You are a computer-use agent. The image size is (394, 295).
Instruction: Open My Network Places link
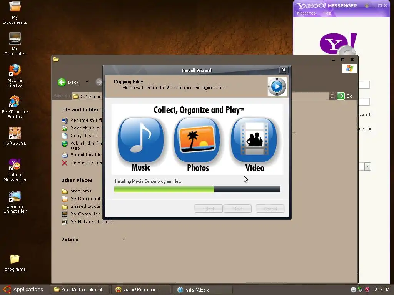[91, 222]
